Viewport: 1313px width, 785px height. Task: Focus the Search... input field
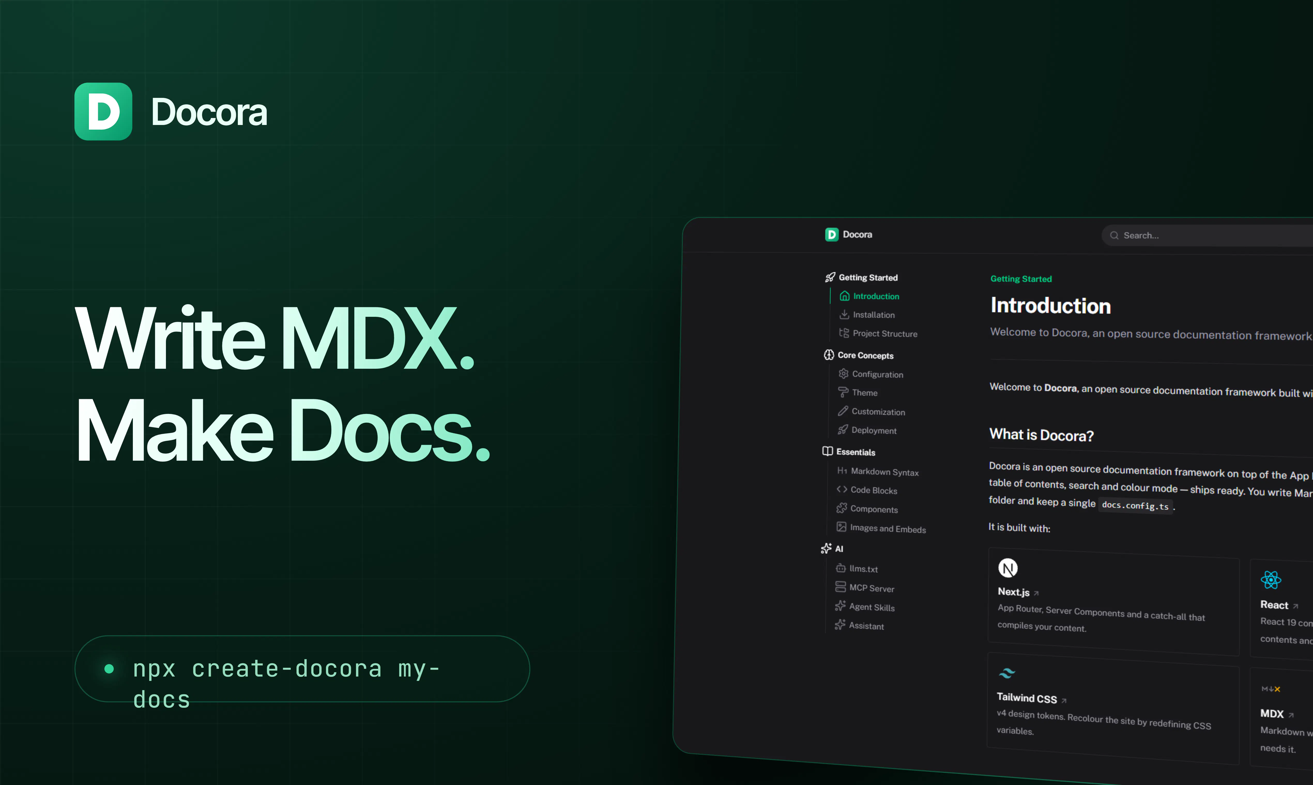(x=1207, y=236)
